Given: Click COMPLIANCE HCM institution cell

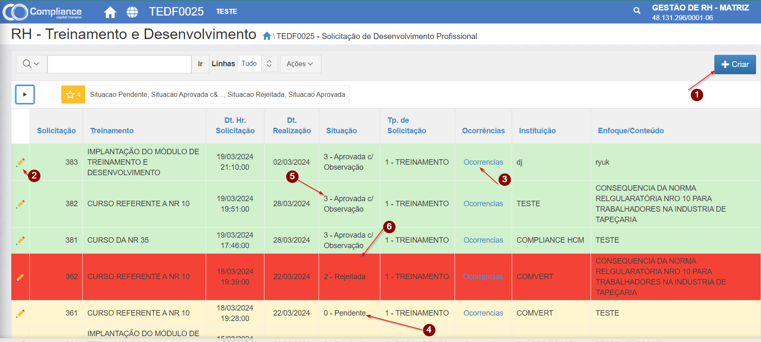Looking at the screenshot, I should [x=550, y=240].
